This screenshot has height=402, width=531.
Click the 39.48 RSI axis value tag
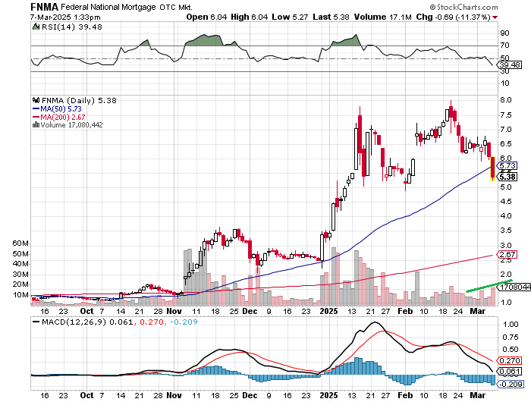tap(509, 64)
